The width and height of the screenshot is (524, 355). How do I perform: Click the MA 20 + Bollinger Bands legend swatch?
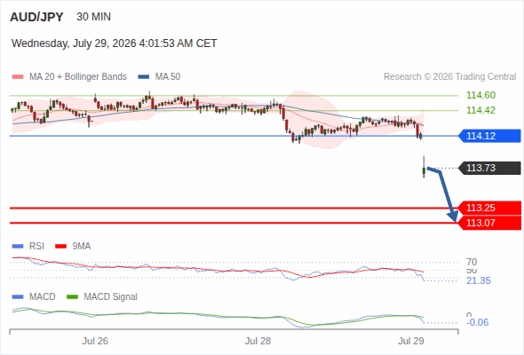click(x=18, y=77)
